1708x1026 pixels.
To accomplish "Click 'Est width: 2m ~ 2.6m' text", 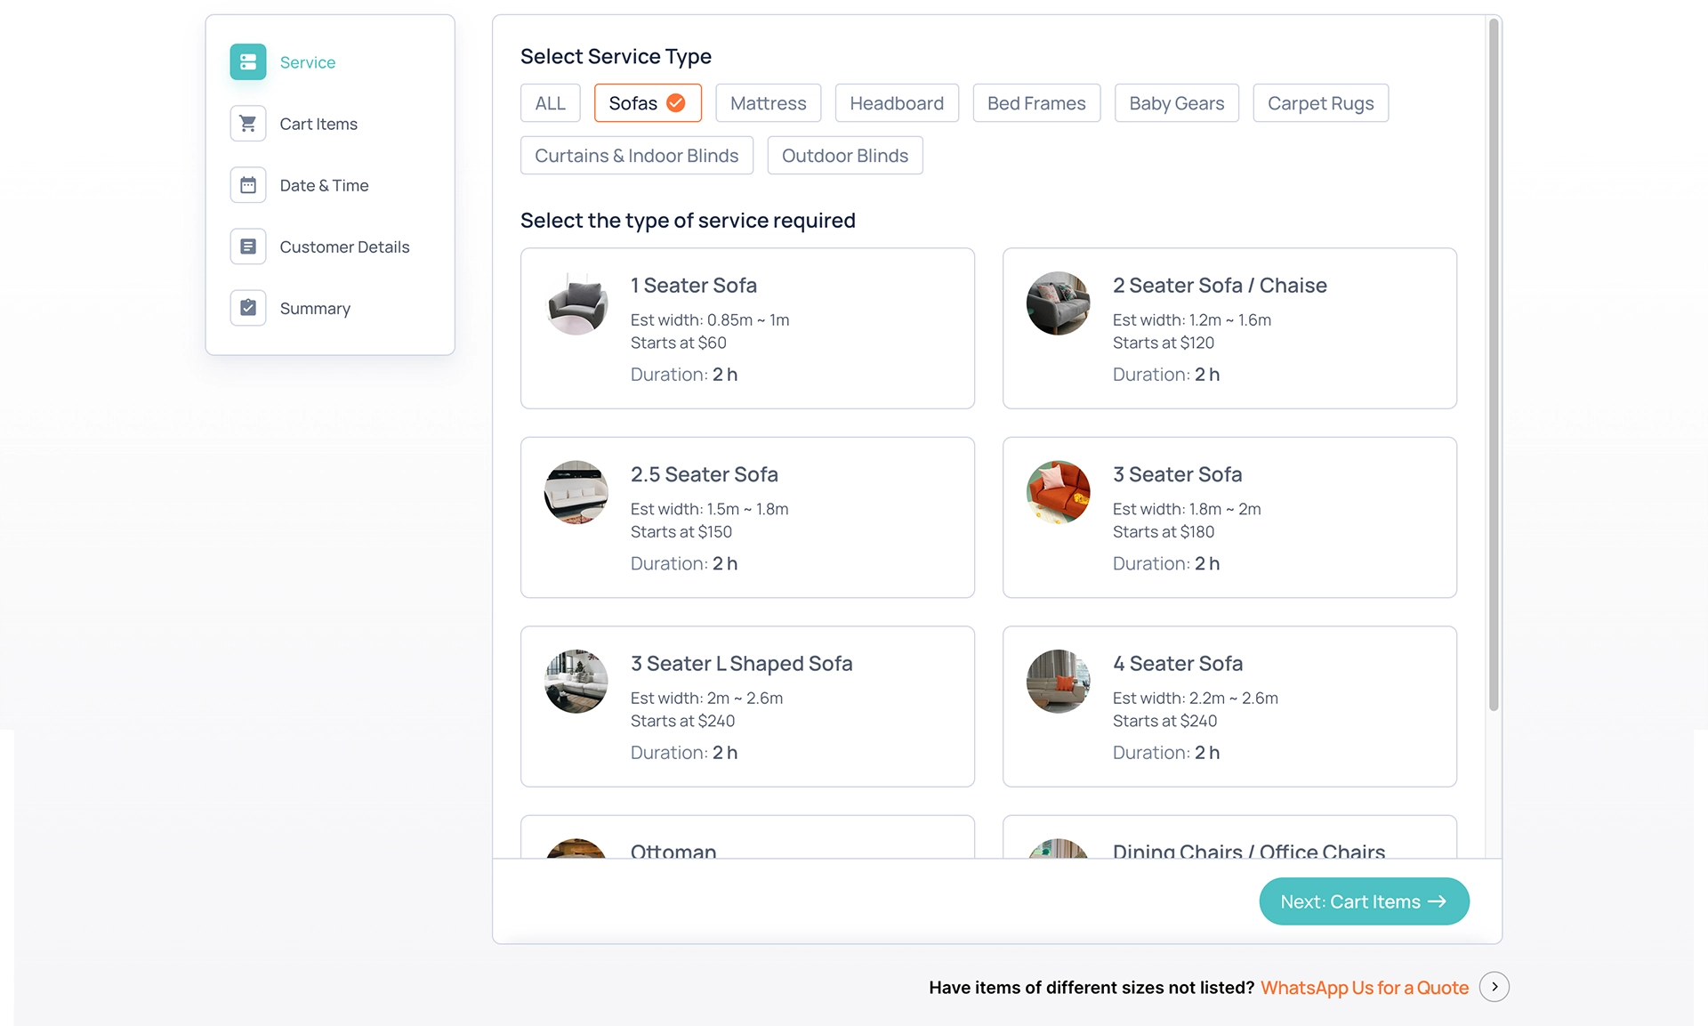I will (707, 699).
